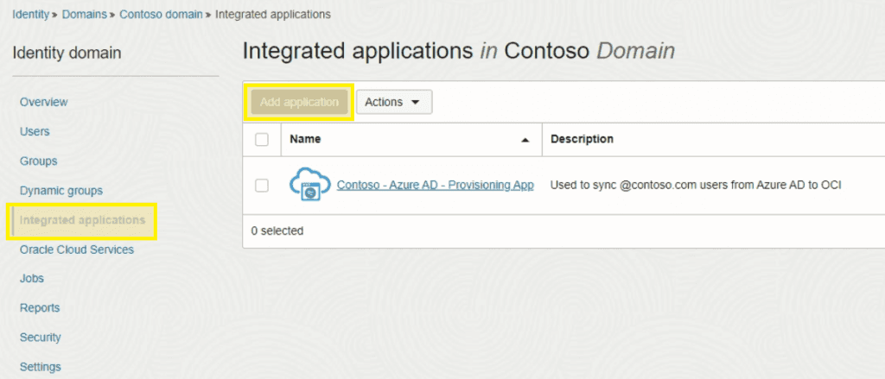Open Contoso - Azure AD - Provisioning App link
885x379 pixels.
tap(436, 185)
